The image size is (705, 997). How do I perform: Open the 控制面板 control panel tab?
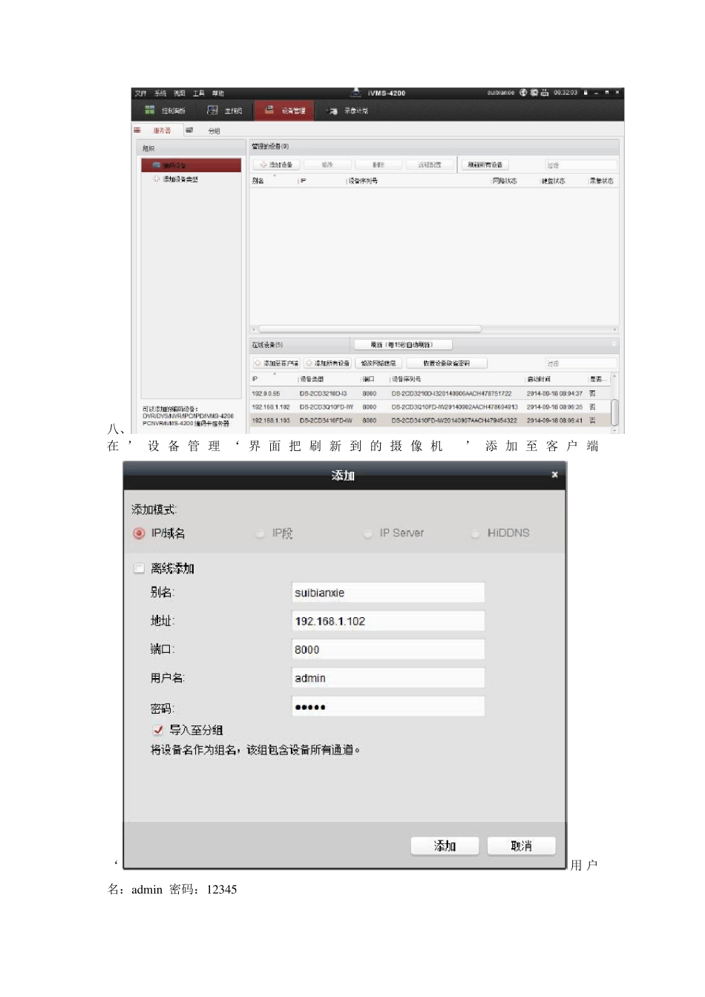pos(165,111)
